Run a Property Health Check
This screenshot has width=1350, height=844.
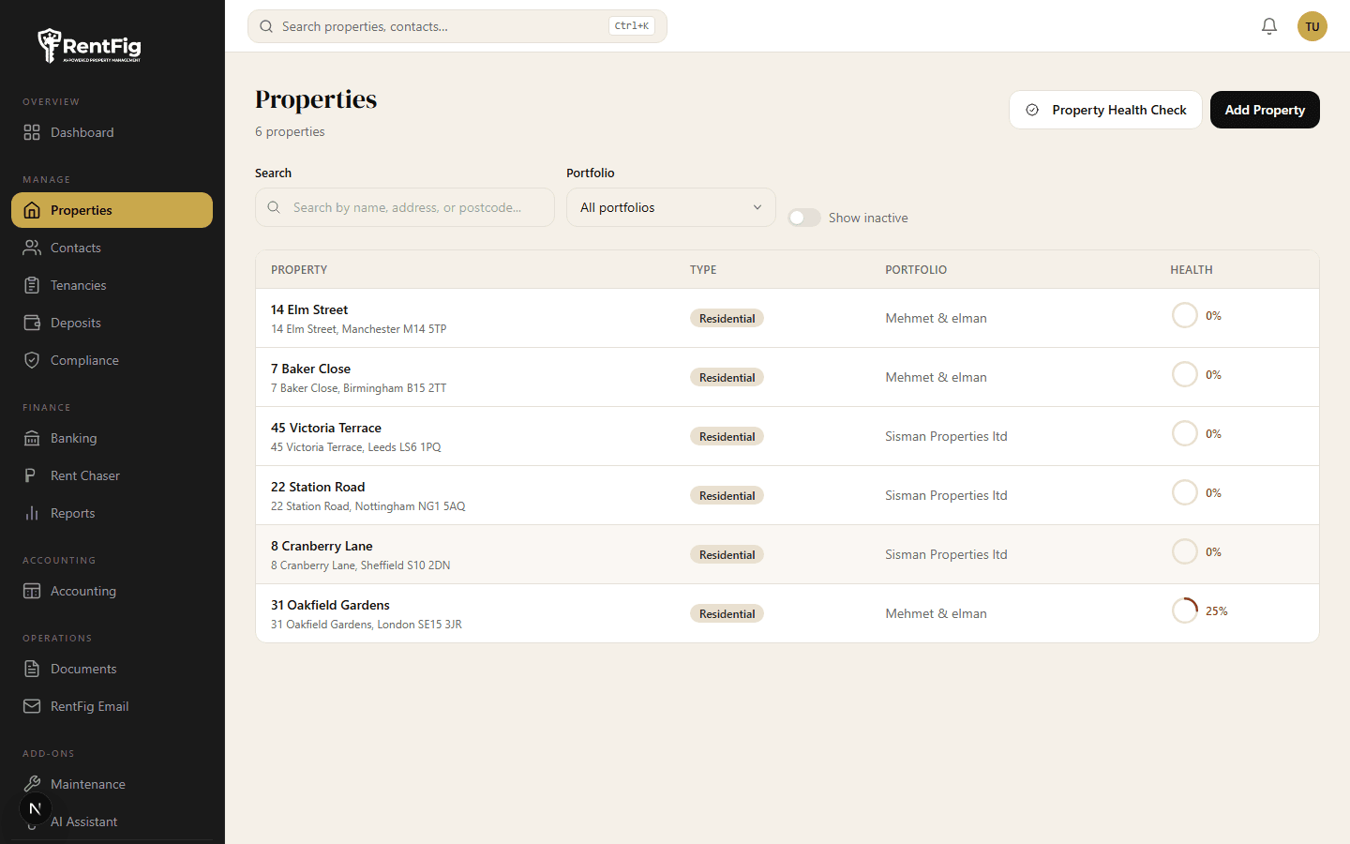(1105, 110)
